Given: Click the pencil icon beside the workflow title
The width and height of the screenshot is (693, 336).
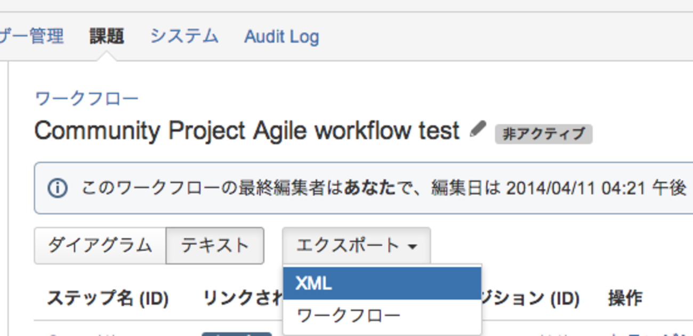Looking at the screenshot, I should pyautogui.click(x=478, y=129).
